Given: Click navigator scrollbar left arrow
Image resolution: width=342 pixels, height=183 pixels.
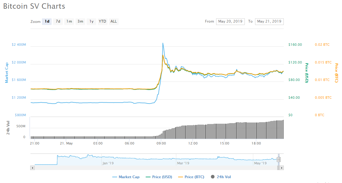Looking at the screenshot, I should pyautogui.click(x=33, y=168).
